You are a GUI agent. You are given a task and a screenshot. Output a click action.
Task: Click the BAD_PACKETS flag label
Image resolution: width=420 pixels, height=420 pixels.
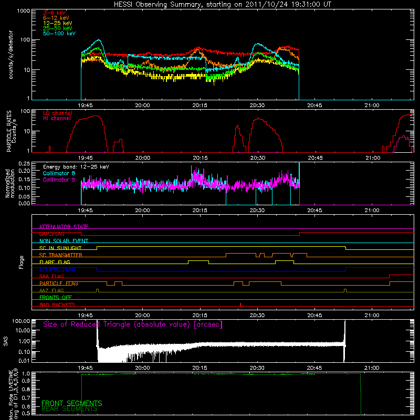click(x=57, y=304)
